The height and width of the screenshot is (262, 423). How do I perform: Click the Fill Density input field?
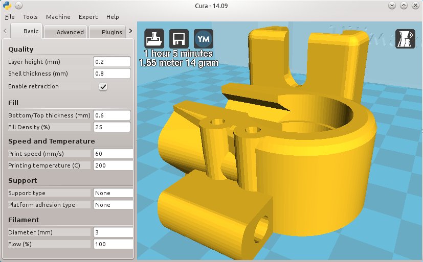click(112, 127)
